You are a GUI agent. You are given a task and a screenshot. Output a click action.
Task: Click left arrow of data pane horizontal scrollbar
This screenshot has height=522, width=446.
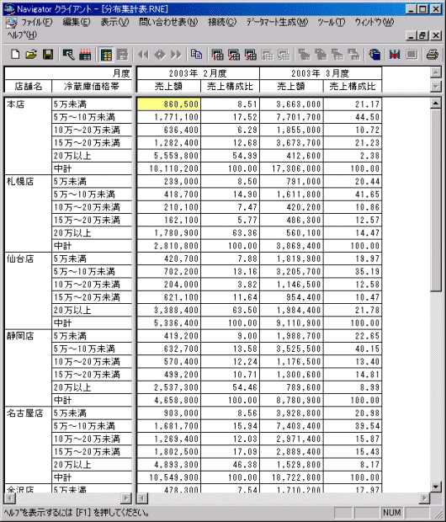pyautogui.click(x=142, y=498)
